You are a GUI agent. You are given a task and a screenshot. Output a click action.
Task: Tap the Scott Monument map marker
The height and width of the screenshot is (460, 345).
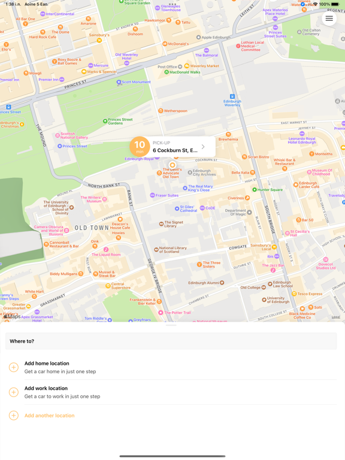(x=119, y=82)
